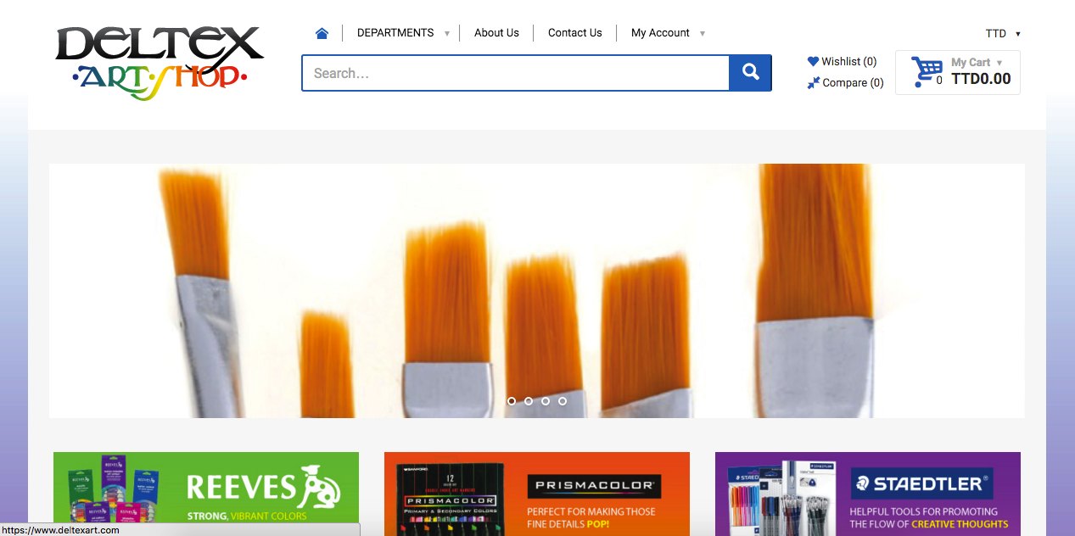1075x536 pixels.
Task: Select the fourth slideshow dot
Action: click(563, 401)
